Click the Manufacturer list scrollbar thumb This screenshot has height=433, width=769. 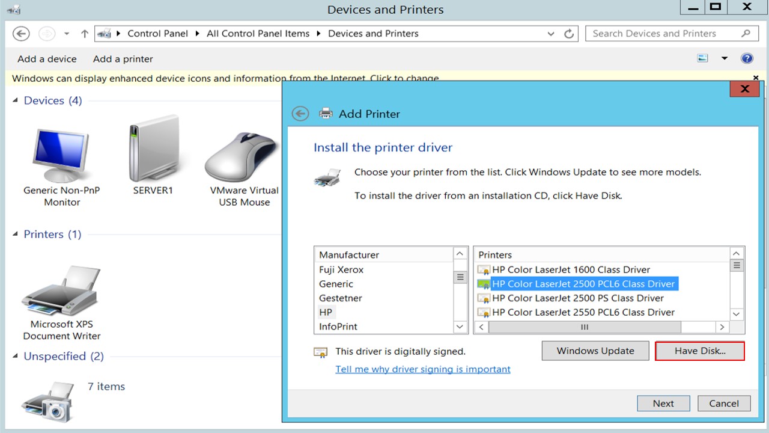(x=460, y=277)
